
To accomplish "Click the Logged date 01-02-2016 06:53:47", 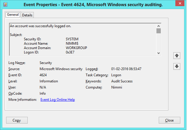I will click(x=126, y=69).
